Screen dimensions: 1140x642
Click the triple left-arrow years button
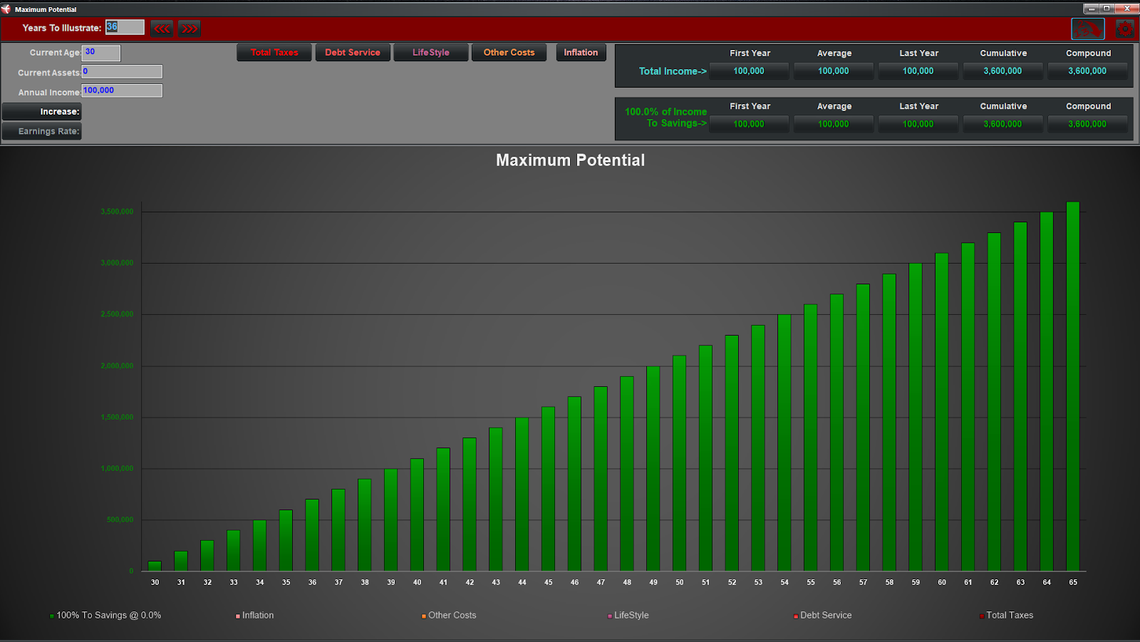tap(162, 29)
